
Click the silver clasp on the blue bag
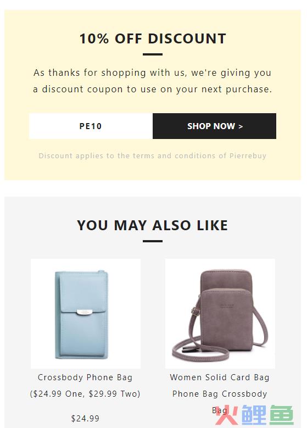[x=85, y=312]
